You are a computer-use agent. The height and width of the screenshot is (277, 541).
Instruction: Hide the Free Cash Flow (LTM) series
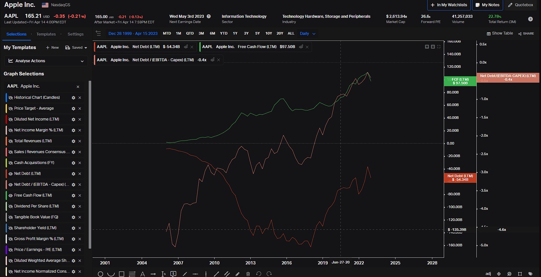pos(11,195)
